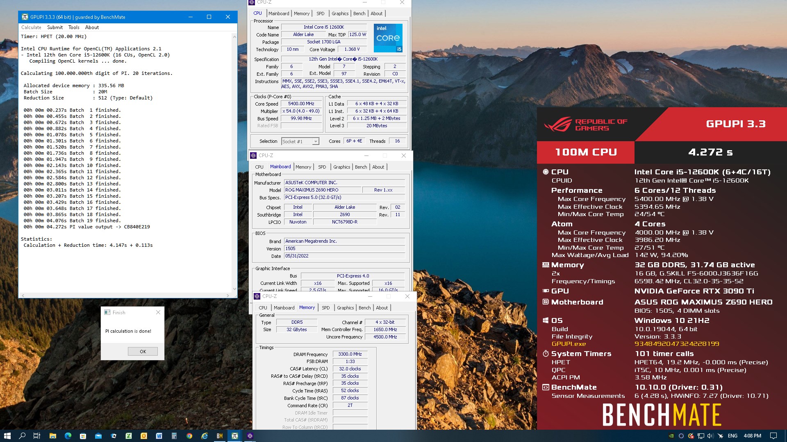Click the BIOS Version 1505 field

click(344, 248)
